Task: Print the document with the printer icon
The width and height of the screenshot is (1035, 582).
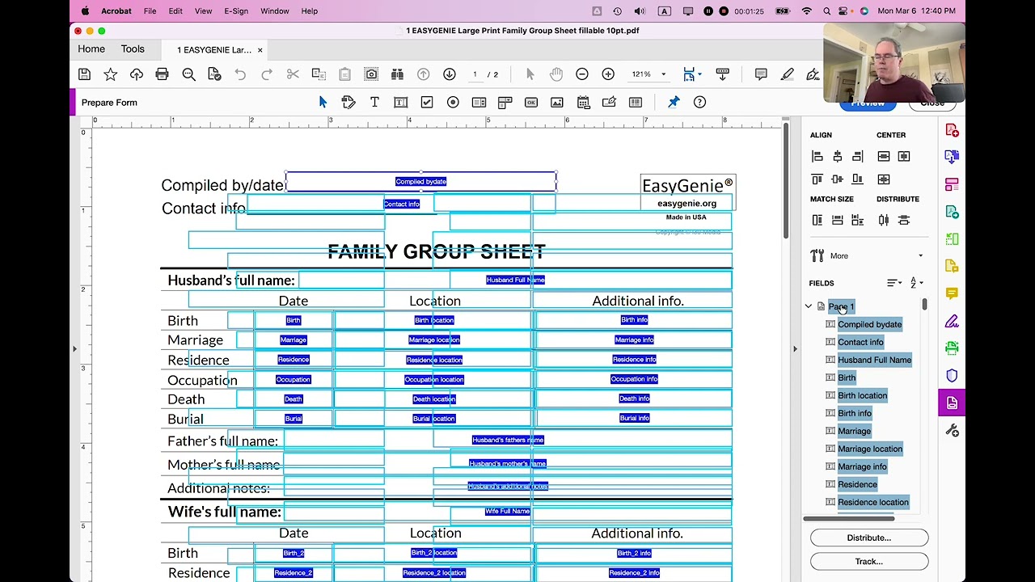Action: pos(162,74)
